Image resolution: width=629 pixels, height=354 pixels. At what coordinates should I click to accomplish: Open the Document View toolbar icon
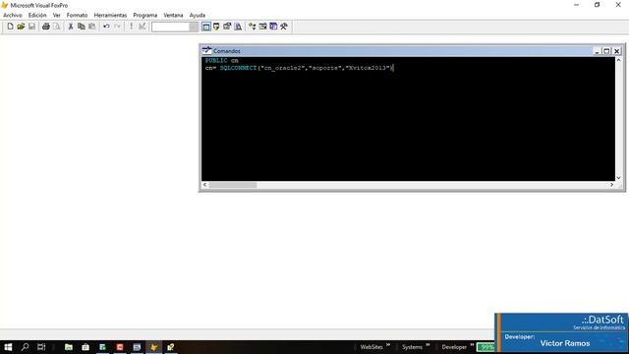click(238, 27)
